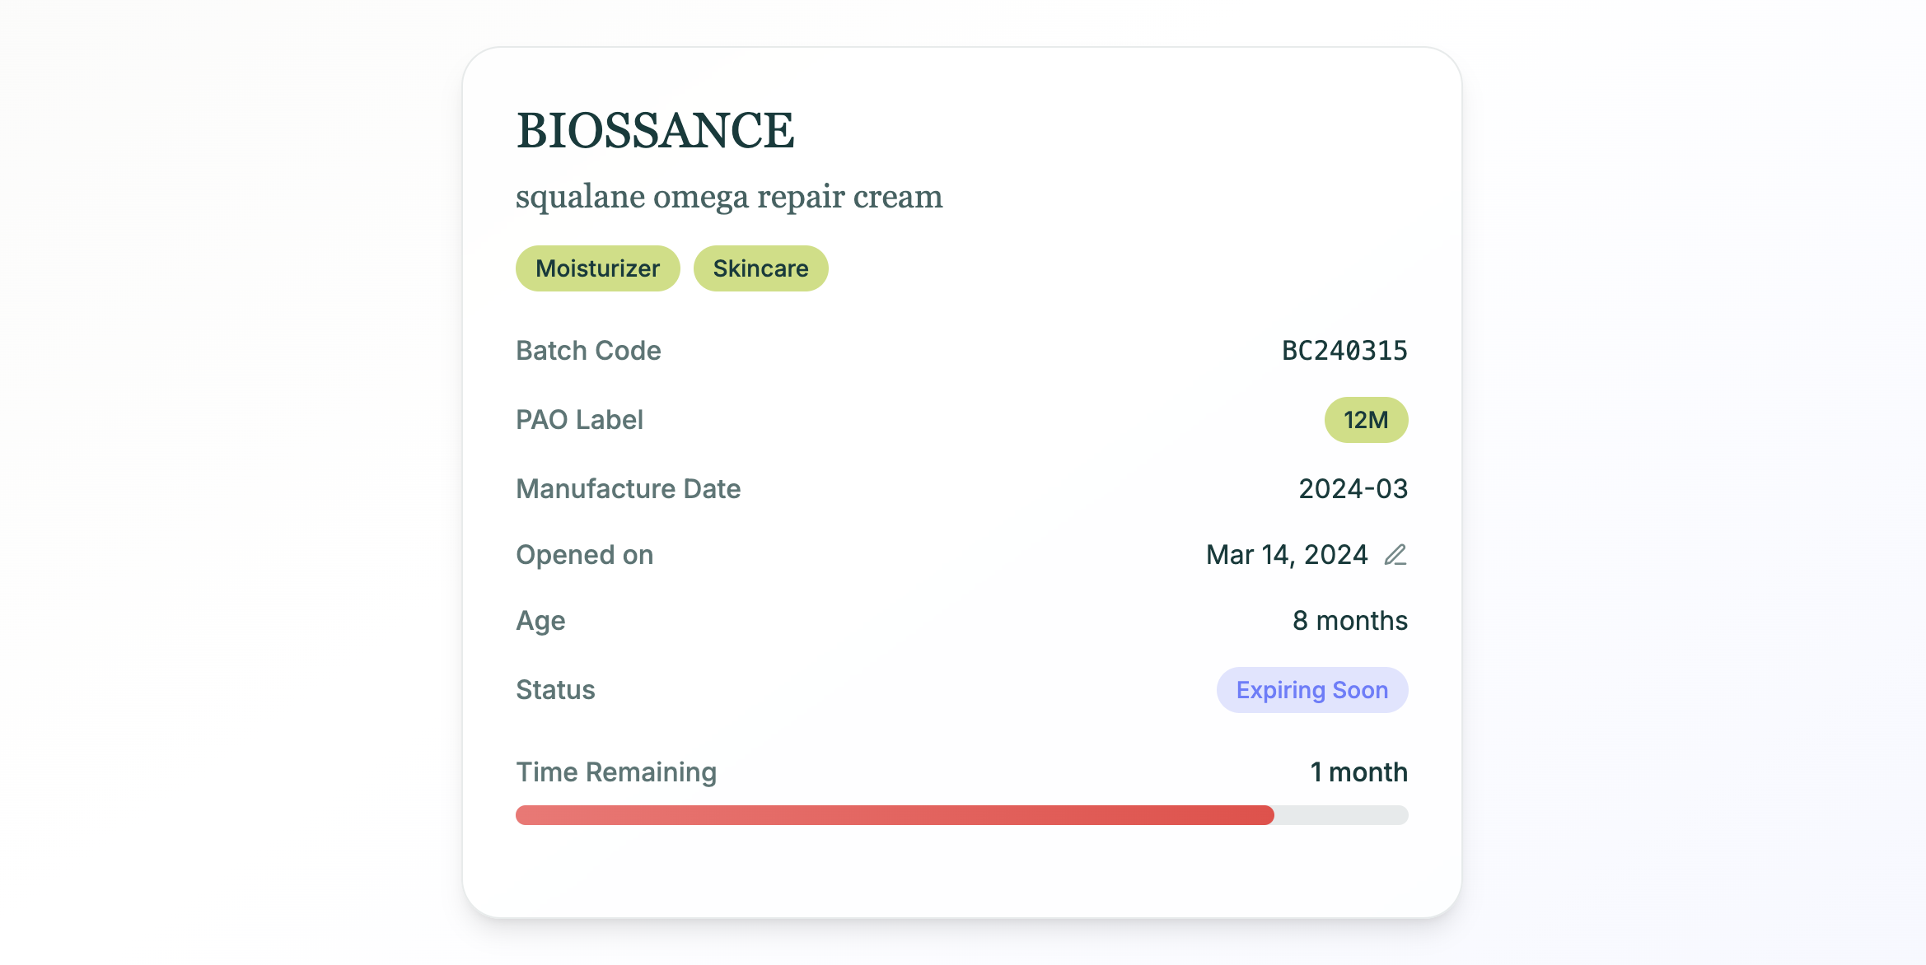Click the Batch Code label
Image resolution: width=1926 pixels, height=965 pixels.
(588, 351)
